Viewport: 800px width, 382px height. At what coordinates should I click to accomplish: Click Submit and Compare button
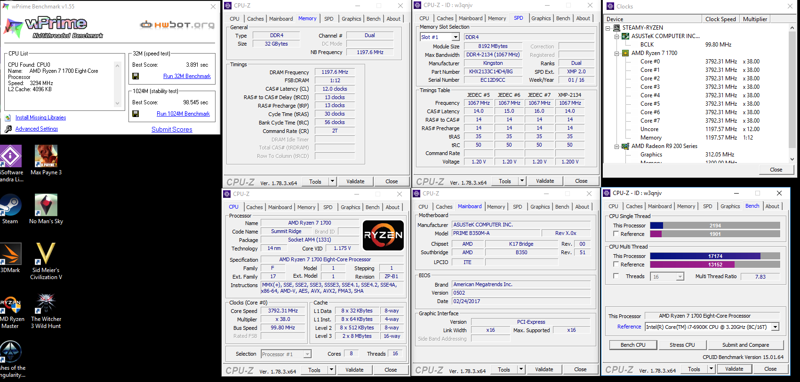click(x=746, y=345)
